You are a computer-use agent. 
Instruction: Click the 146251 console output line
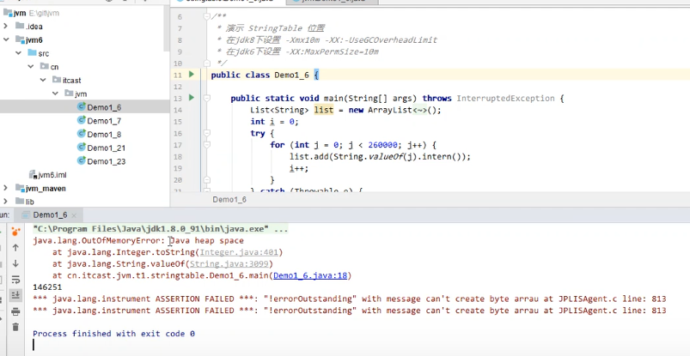click(x=47, y=287)
